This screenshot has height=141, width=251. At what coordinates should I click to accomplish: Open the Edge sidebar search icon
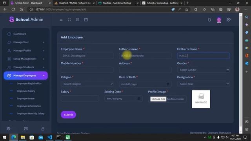247,17
